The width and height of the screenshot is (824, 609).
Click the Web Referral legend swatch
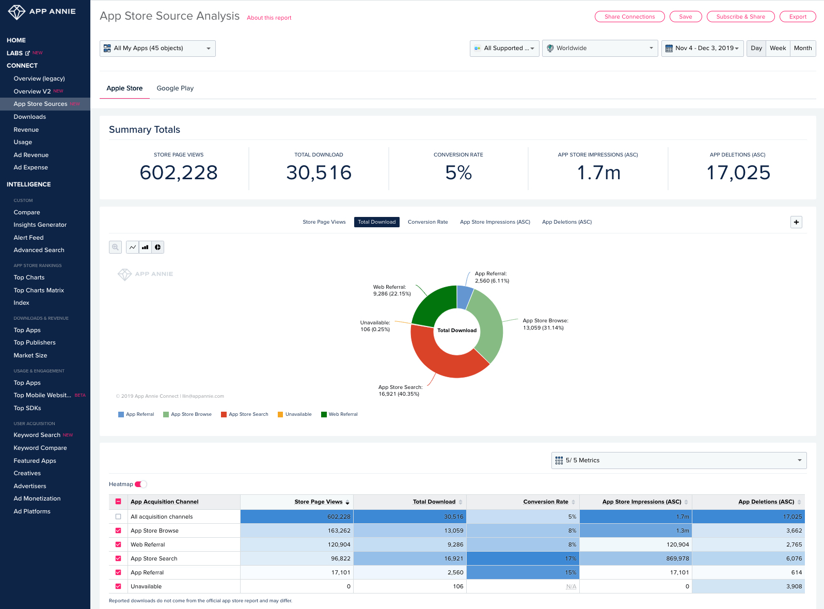click(x=324, y=414)
